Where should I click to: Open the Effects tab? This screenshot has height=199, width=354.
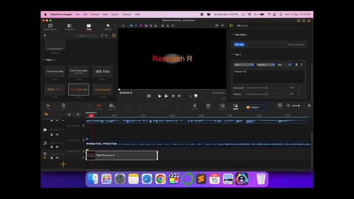[x=108, y=27]
